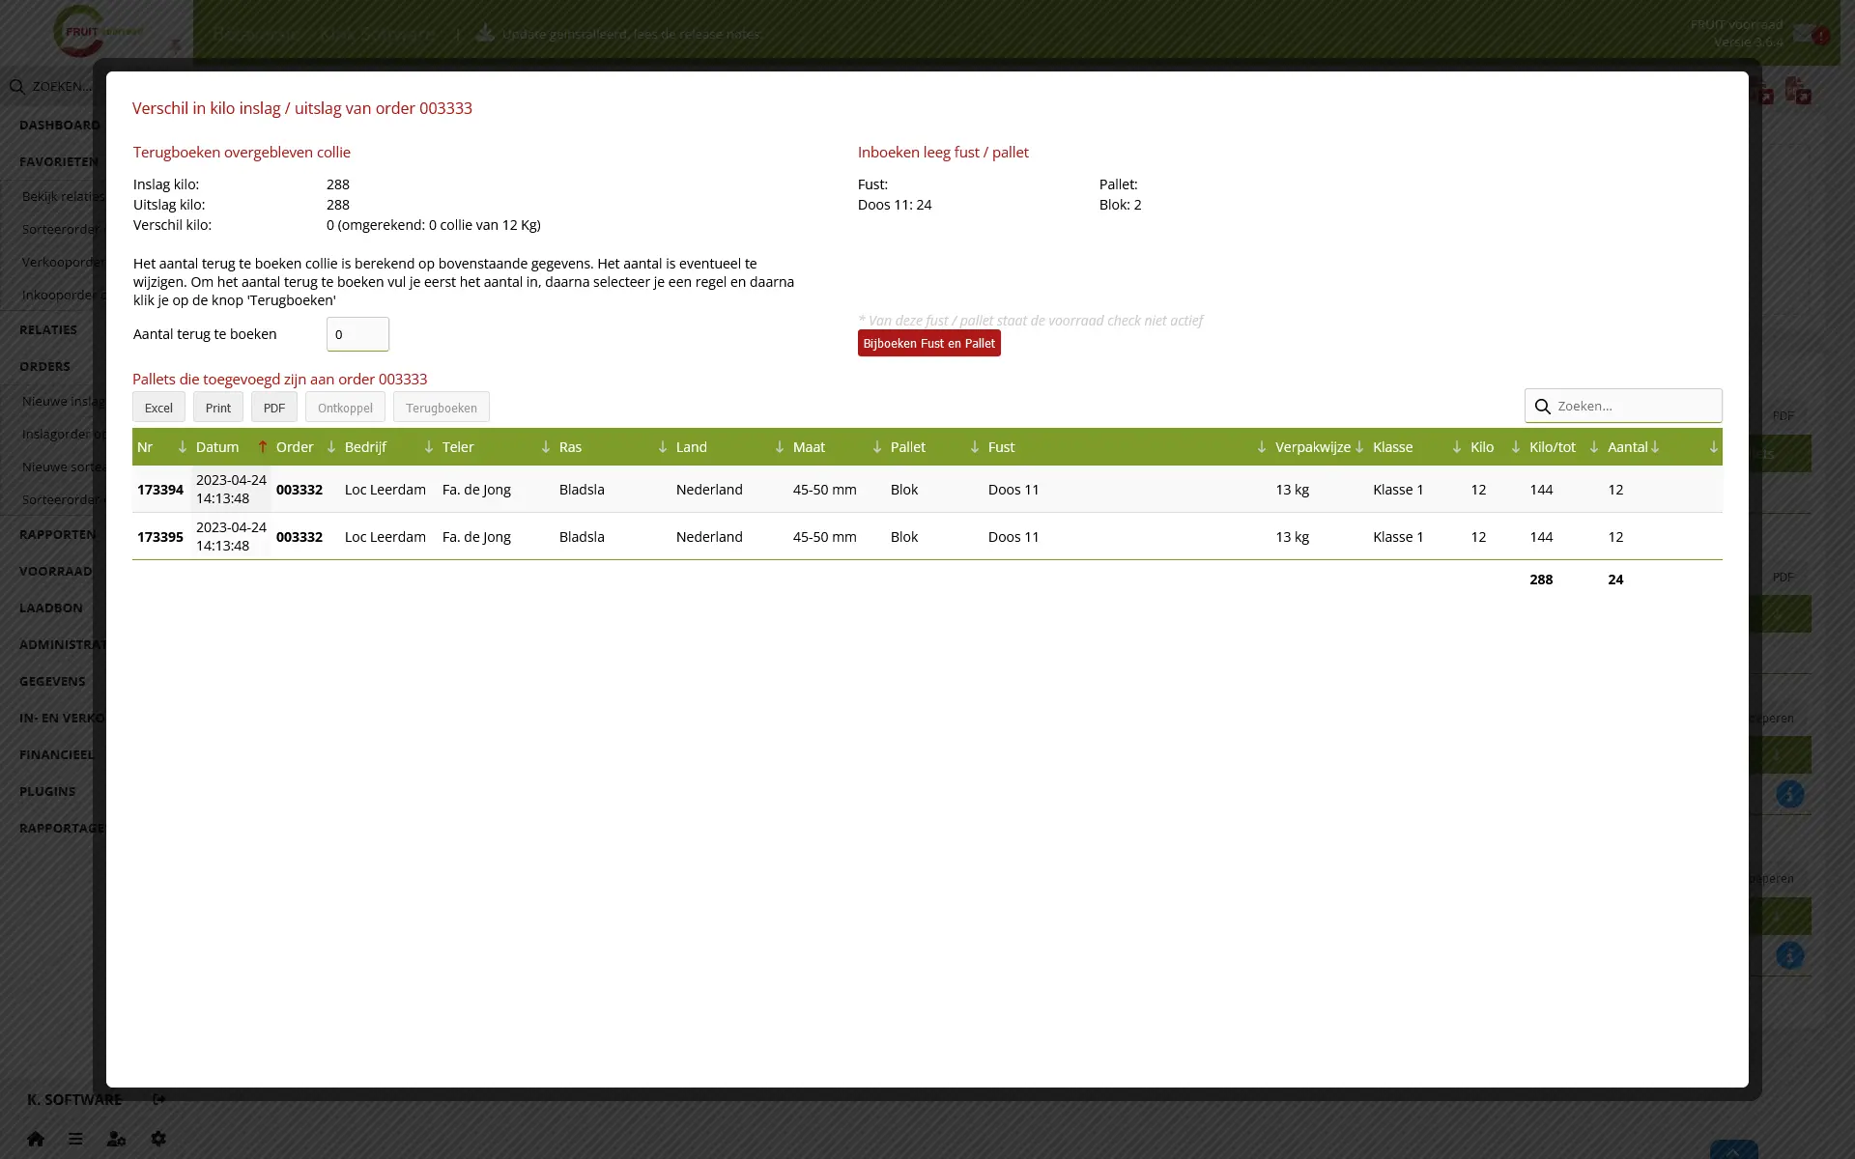
Task: Open VOORRAAD sidebar section
Action: pos(56,571)
